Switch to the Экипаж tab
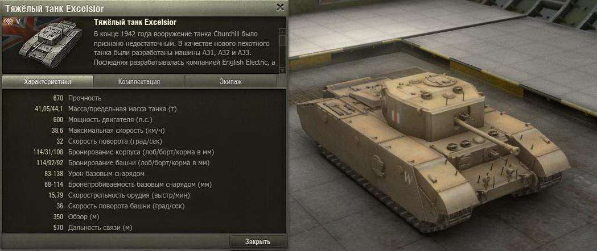Screen dimensions: 597x251 [x=230, y=82]
